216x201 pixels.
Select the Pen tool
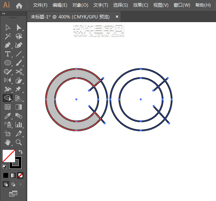[x=8, y=45]
